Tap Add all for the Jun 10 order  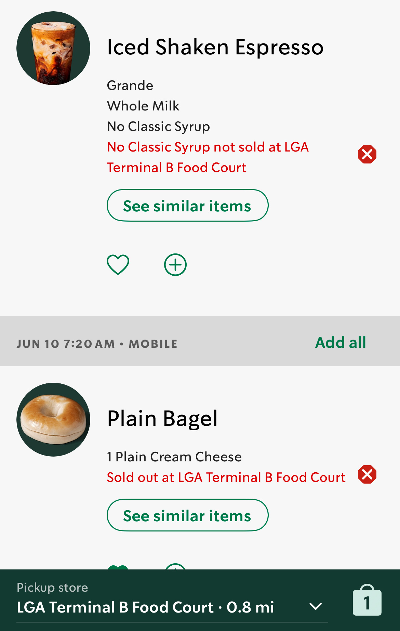click(341, 342)
